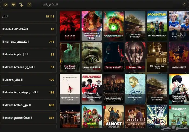Select the English احدث الافلام category

28,118
